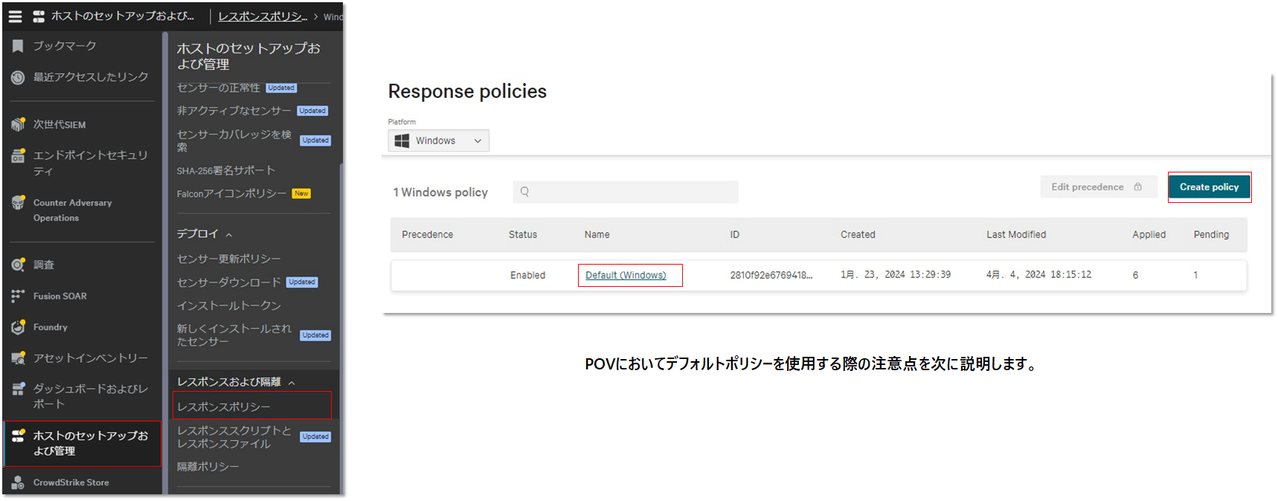Open ブックマーク in the sidebar
The image size is (1278, 501).
tap(65, 46)
